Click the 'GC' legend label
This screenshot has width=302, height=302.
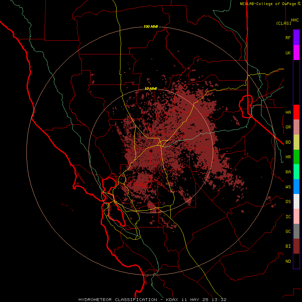pos(288,232)
